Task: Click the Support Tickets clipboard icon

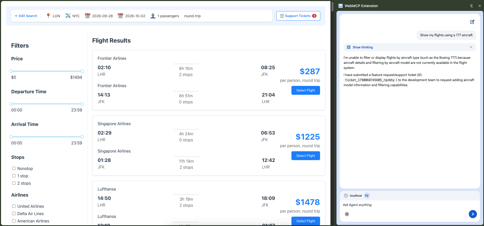Action: click(x=282, y=16)
